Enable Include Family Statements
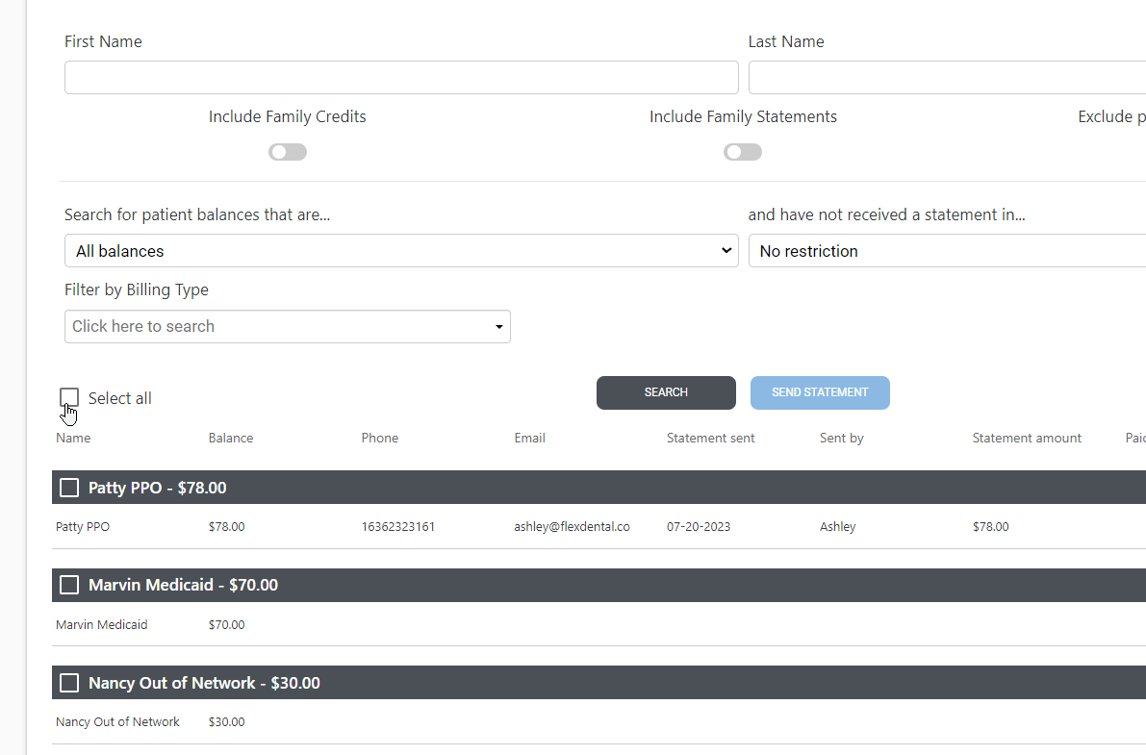Screen dimensions: 1146x755 point(742,151)
